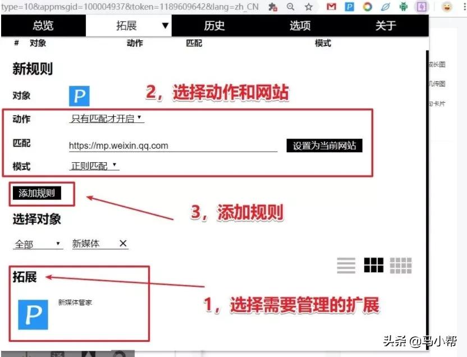The width and height of the screenshot is (467, 357).
Task: Click the 新媒体管家 extension name
Action: pos(75,303)
